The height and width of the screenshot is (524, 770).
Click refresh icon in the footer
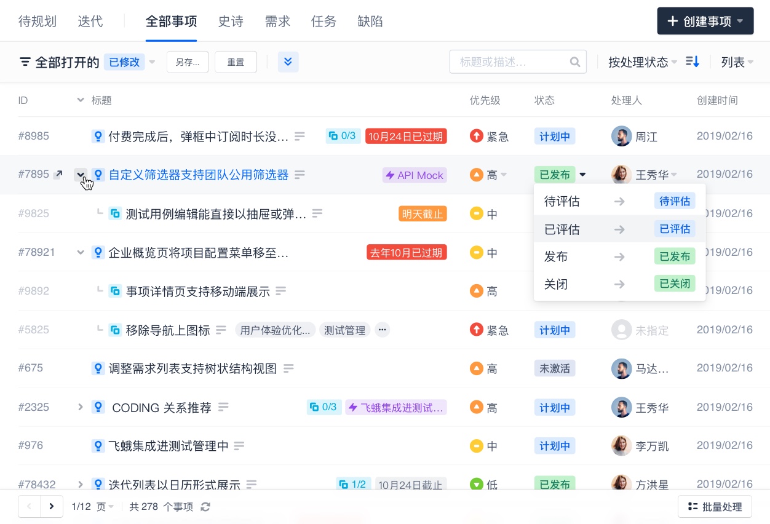coord(205,507)
